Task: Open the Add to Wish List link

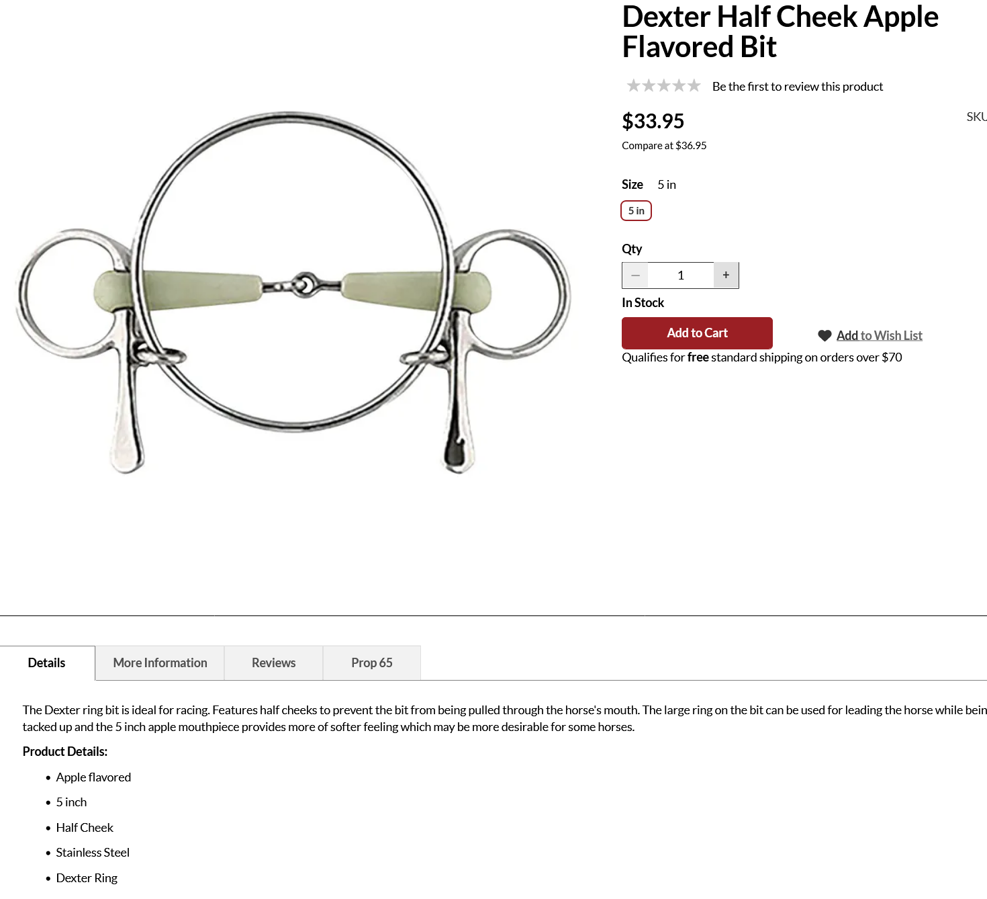Action: tap(879, 335)
